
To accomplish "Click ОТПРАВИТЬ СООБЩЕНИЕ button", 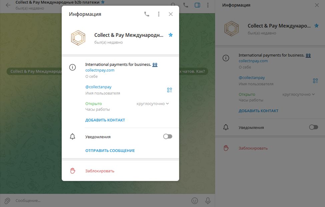I will tap(110, 151).
